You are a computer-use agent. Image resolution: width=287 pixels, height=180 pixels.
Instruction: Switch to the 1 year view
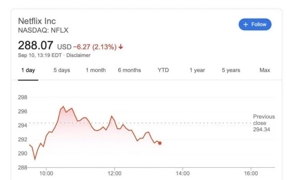click(197, 70)
